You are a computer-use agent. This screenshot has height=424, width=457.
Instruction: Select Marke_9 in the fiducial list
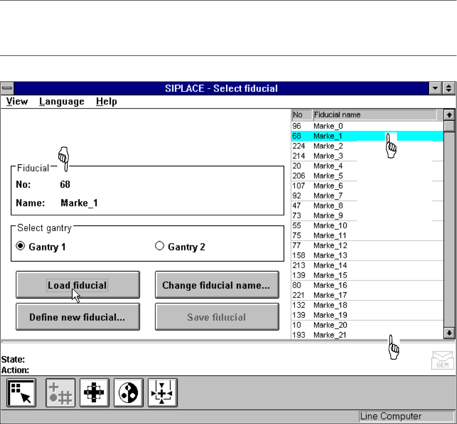pos(367,216)
